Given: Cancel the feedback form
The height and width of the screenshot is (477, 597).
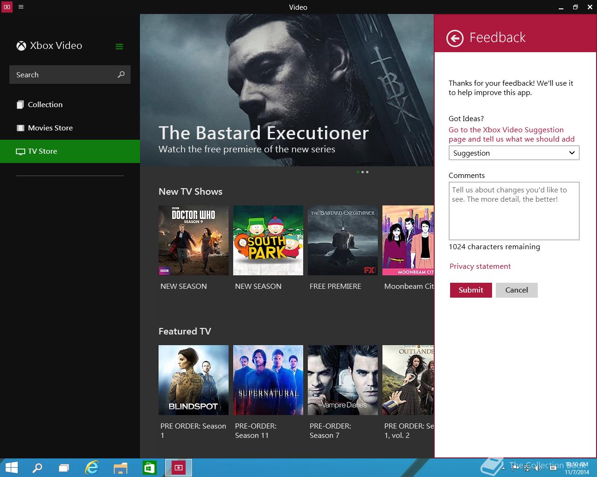Looking at the screenshot, I should (x=517, y=290).
